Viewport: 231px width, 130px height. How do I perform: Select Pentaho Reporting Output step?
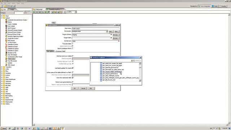point(16,36)
